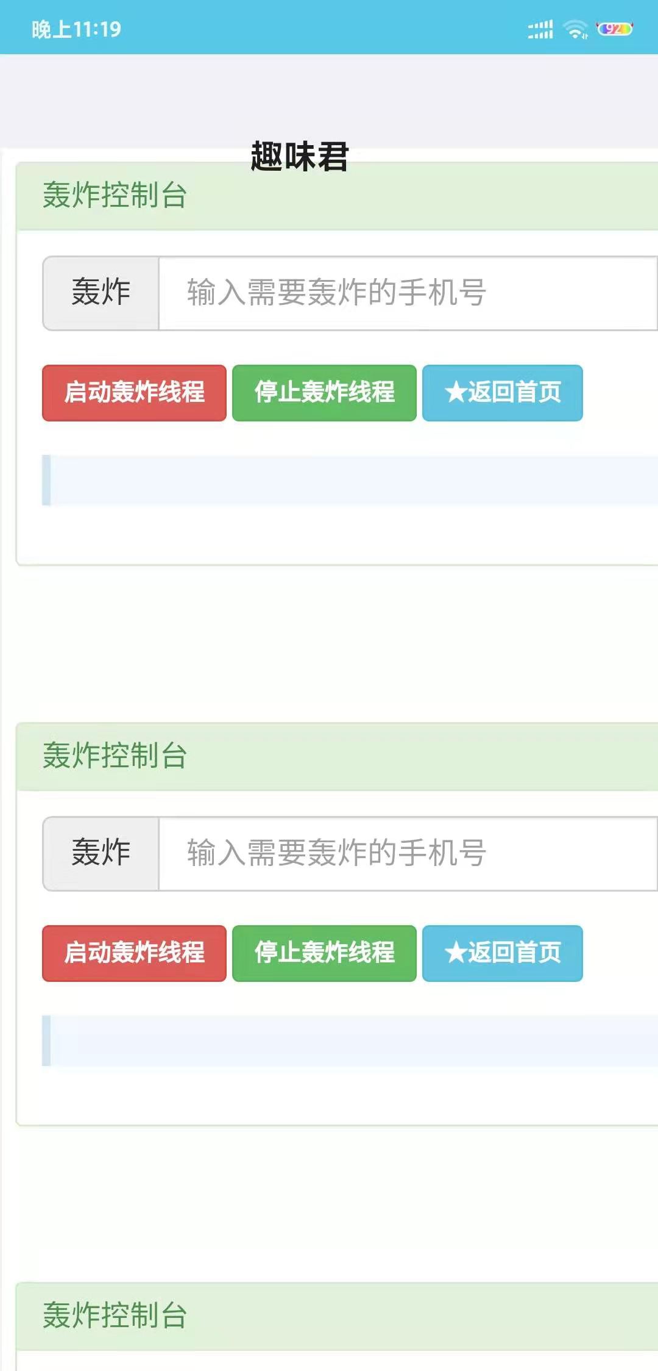Tap the cellular signal strength icon
This screenshot has height=1371, width=658.
tap(540, 29)
